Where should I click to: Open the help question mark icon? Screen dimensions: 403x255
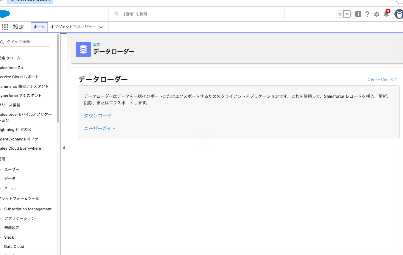tap(367, 14)
